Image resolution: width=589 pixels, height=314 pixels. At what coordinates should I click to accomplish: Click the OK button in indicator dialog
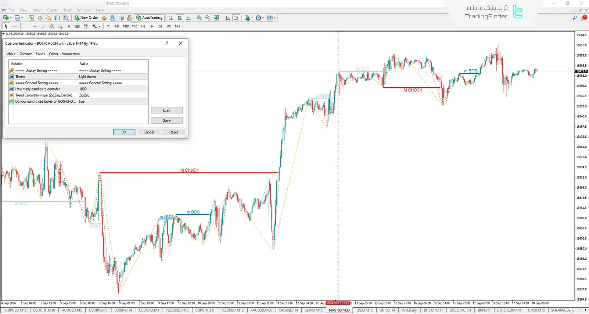click(x=124, y=132)
